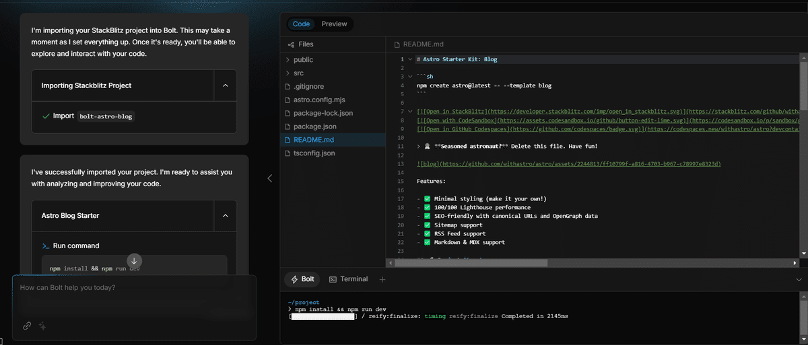Collapse the Astro Blog Starter section

(225, 216)
